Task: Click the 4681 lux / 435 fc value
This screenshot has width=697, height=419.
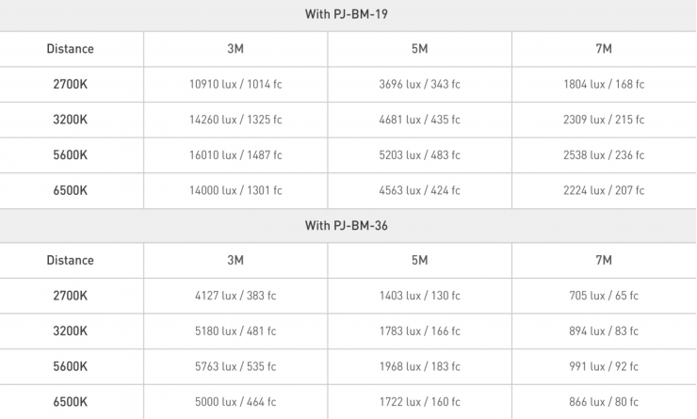Action: tap(419, 120)
